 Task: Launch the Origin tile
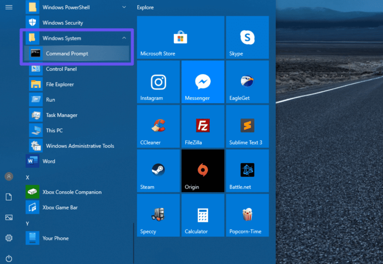[203, 171]
